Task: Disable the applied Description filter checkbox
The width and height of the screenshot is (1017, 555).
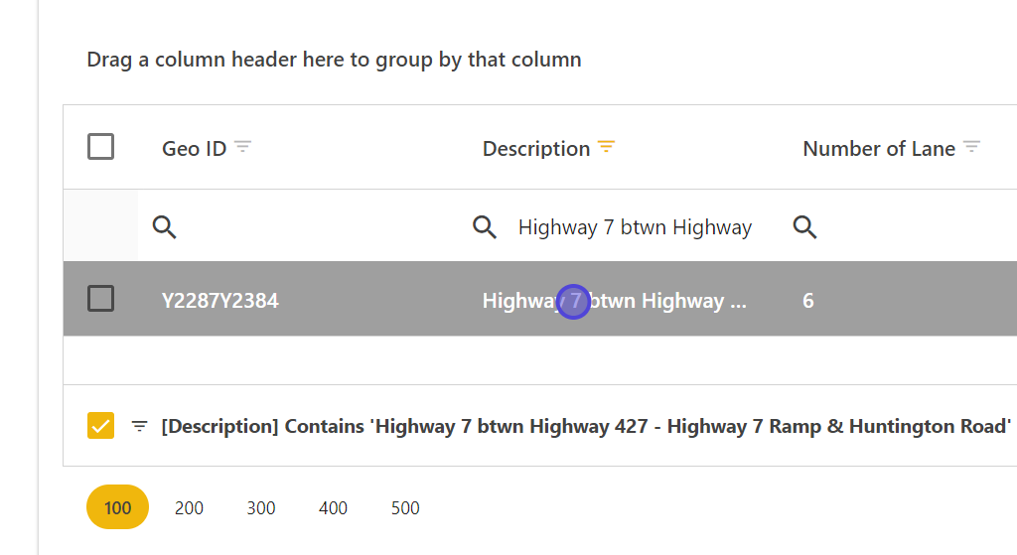Action: coord(100,426)
